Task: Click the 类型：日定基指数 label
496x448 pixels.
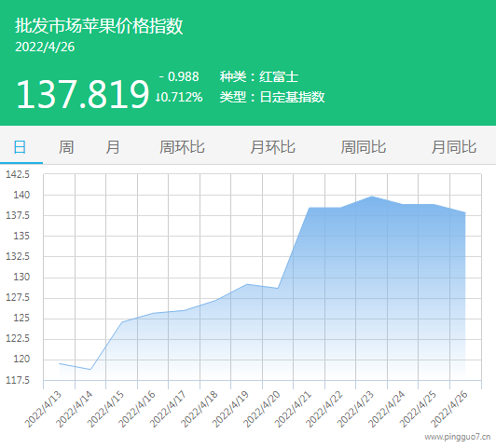Action: pos(272,97)
